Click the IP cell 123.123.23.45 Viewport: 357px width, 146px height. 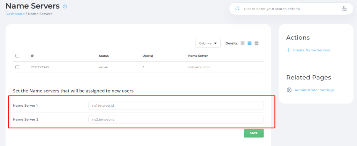pos(40,67)
